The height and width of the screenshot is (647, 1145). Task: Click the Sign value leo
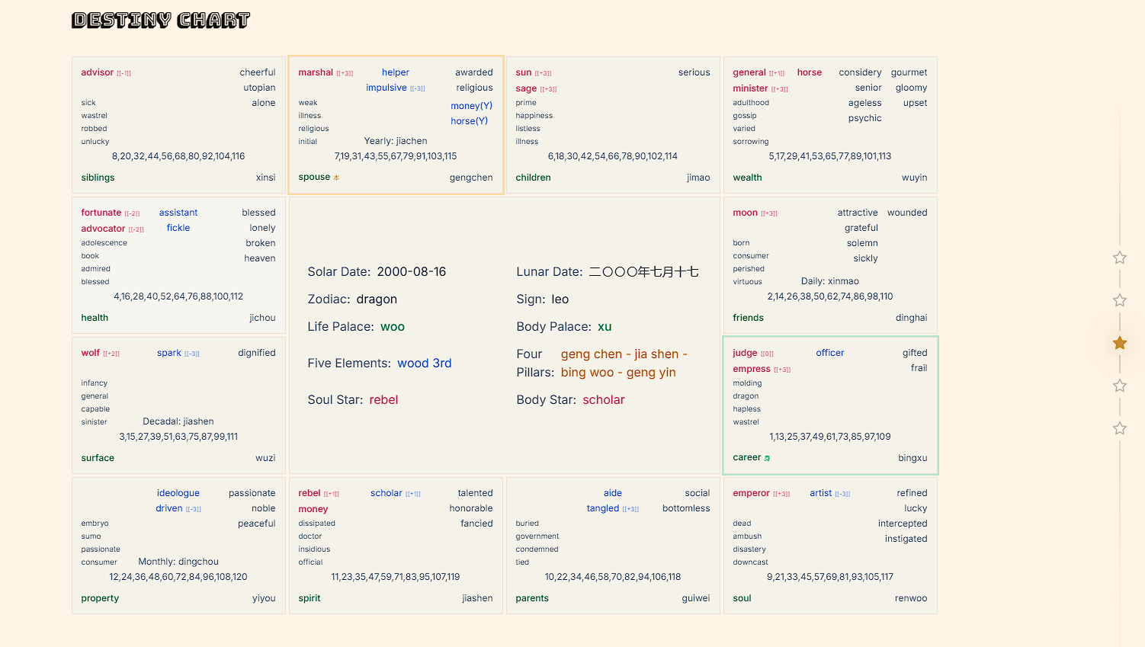[560, 299]
